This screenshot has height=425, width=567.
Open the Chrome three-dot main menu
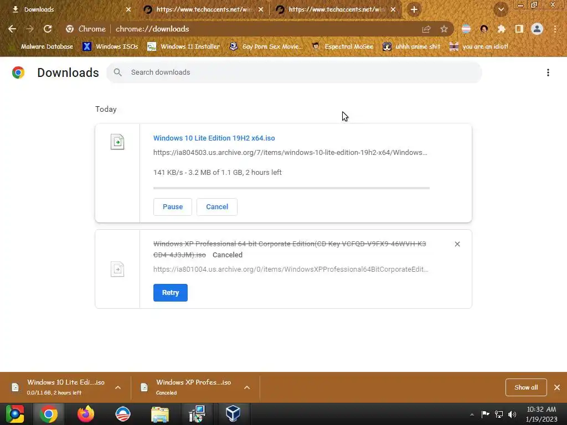[555, 29]
